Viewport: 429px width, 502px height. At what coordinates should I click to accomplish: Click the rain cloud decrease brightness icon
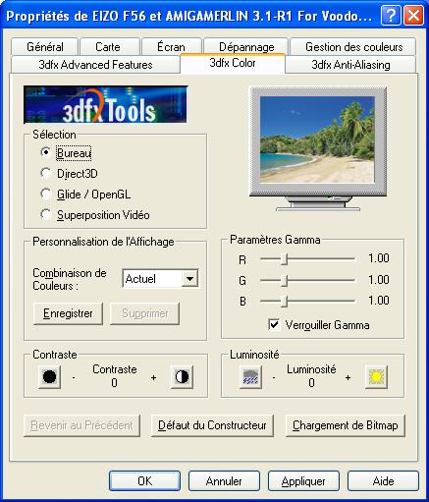[250, 377]
